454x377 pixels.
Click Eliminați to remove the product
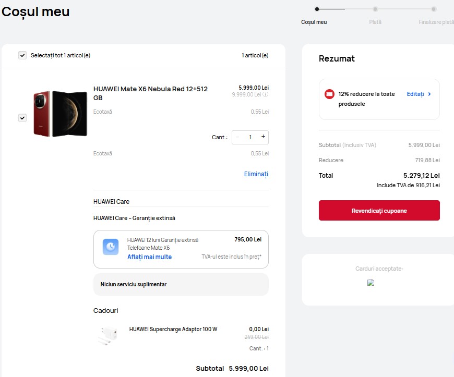point(256,174)
